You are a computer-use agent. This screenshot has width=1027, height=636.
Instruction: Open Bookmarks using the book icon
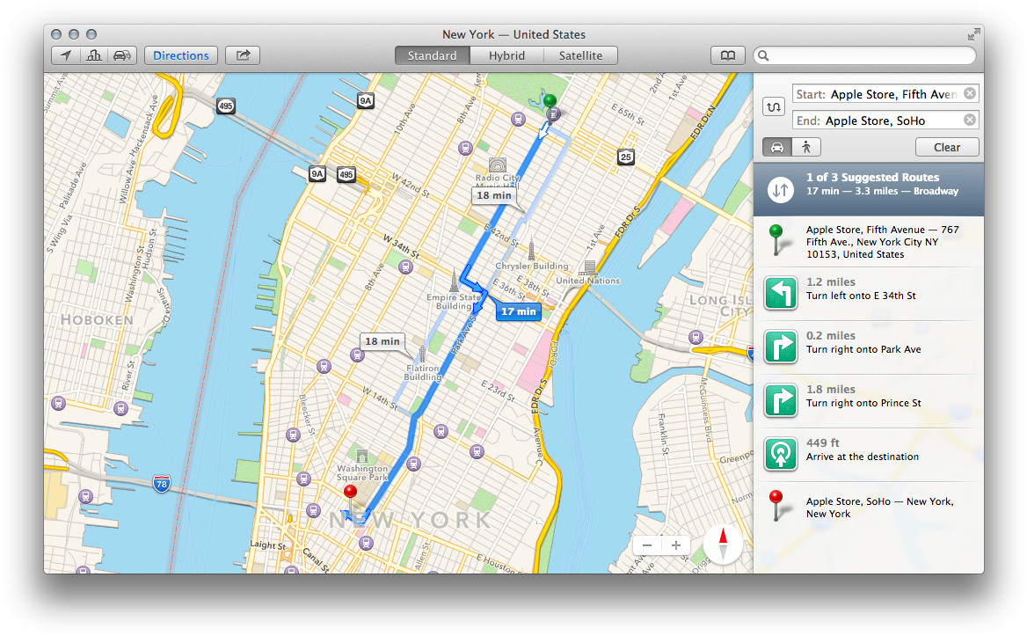click(728, 55)
